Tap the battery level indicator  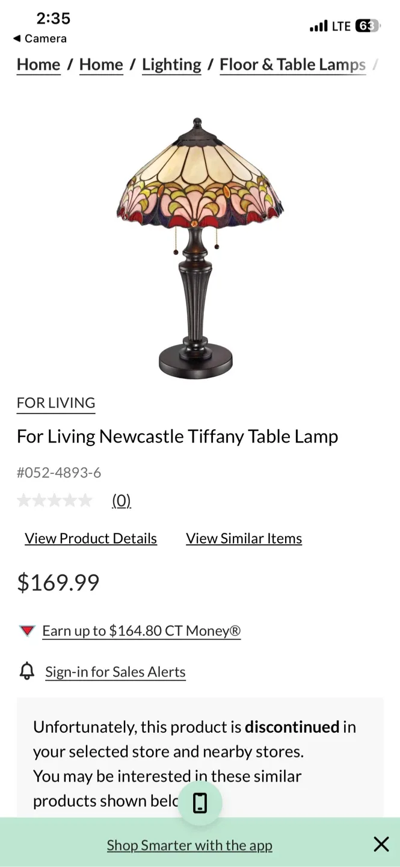(365, 26)
